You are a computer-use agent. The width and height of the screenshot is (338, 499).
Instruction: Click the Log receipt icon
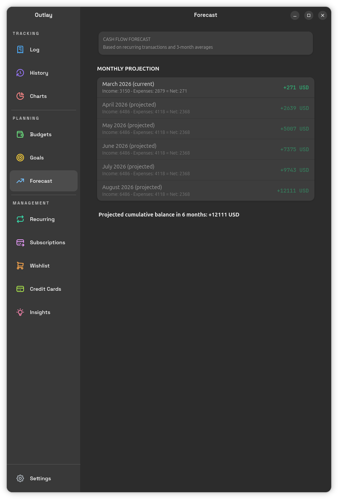20,50
